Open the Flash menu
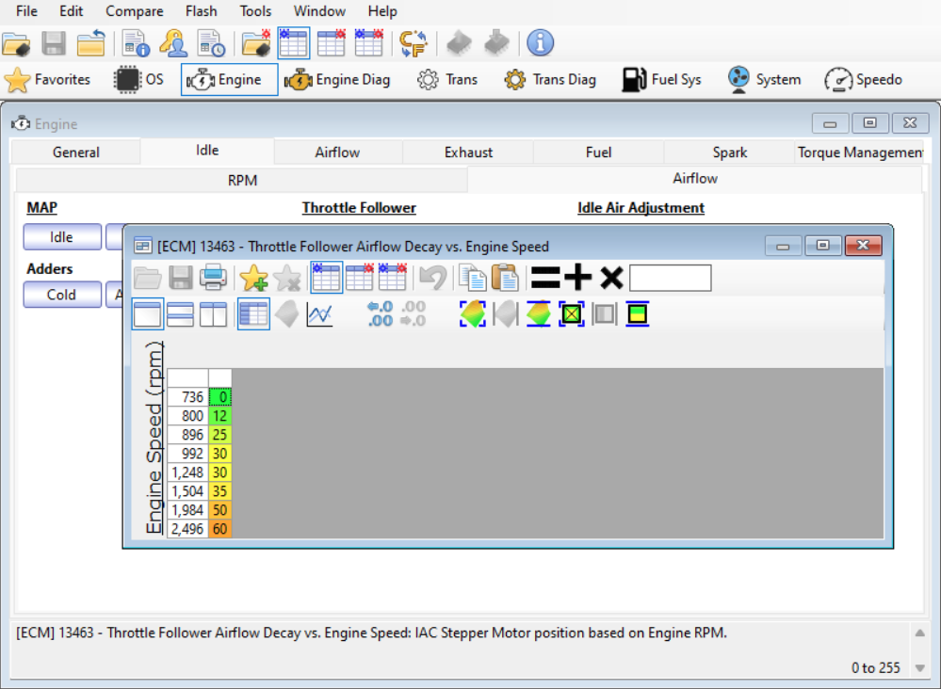Viewport: 941px width, 689px height. pyautogui.click(x=201, y=11)
